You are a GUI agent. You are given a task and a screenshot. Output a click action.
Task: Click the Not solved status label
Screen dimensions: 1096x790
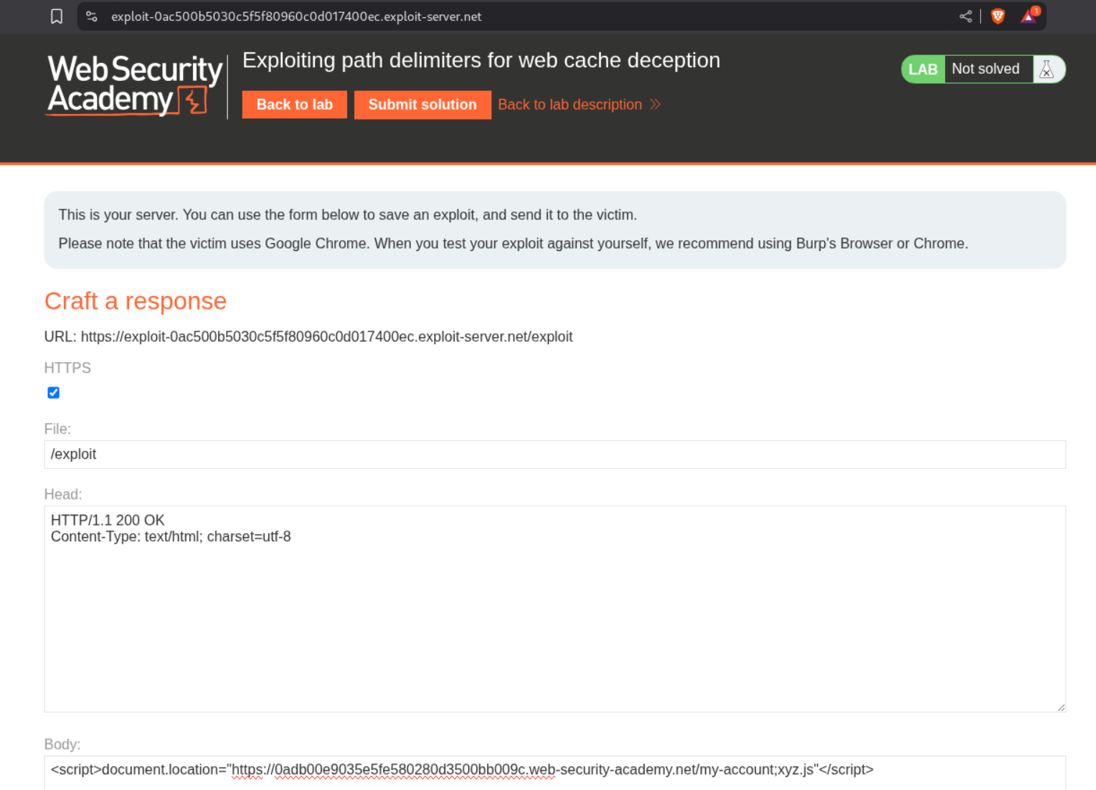pos(986,70)
